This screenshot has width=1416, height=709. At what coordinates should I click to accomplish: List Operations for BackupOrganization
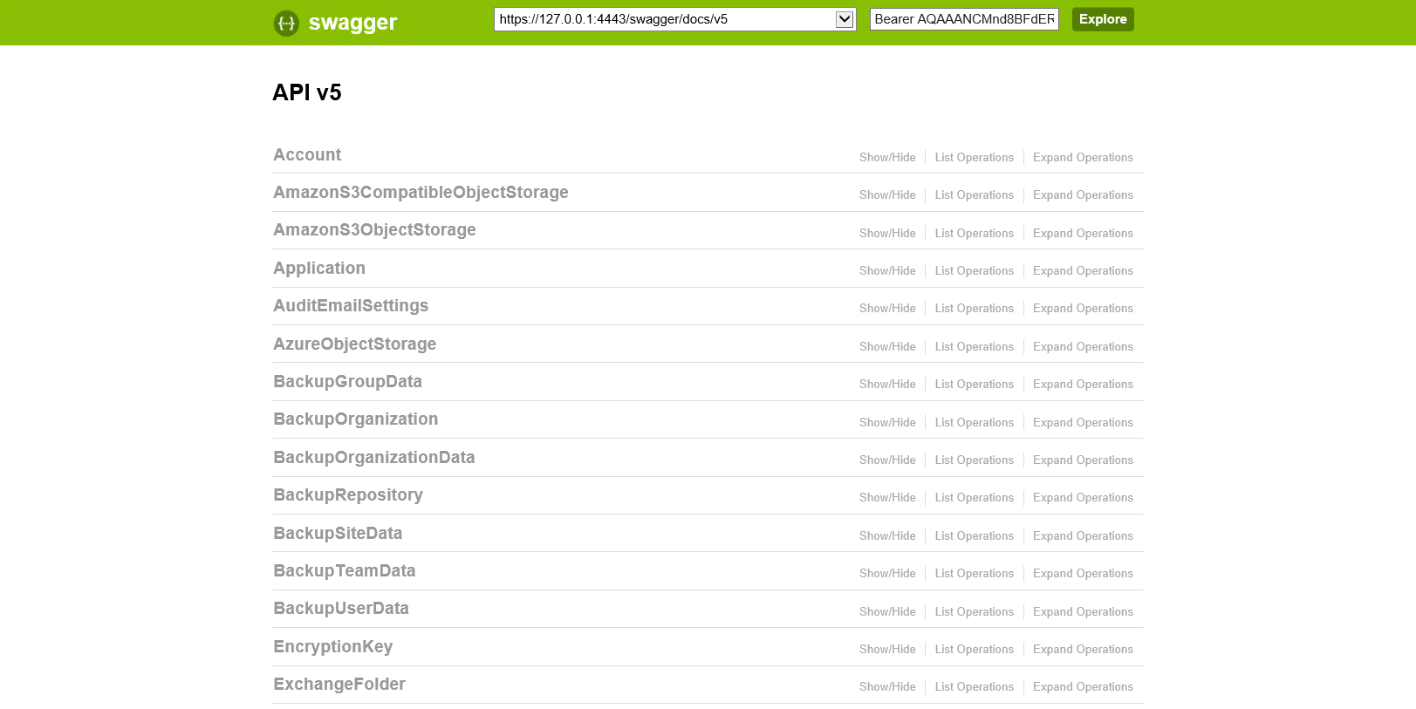[x=974, y=423]
